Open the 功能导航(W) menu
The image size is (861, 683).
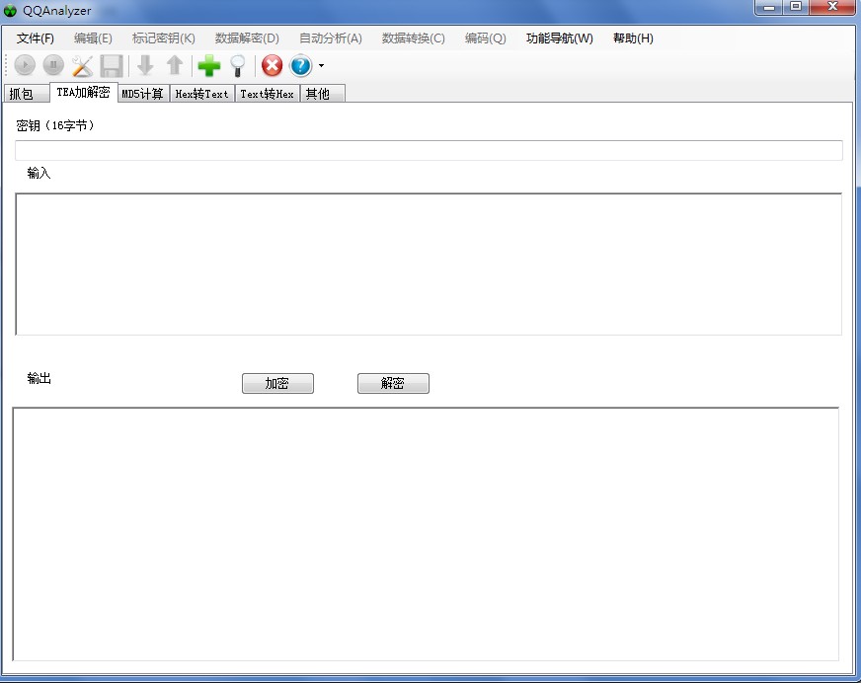[x=560, y=38]
